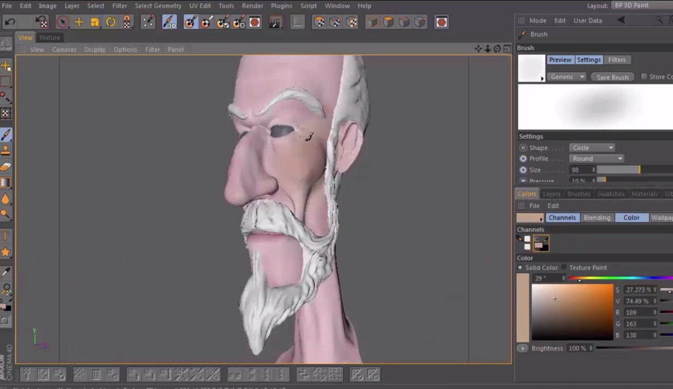This screenshot has width=673, height=389.
Task: Click the brush Size slider bar
Action: (x=635, y=170)
